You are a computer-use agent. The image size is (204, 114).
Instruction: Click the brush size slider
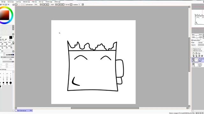[x=8, y=57]
